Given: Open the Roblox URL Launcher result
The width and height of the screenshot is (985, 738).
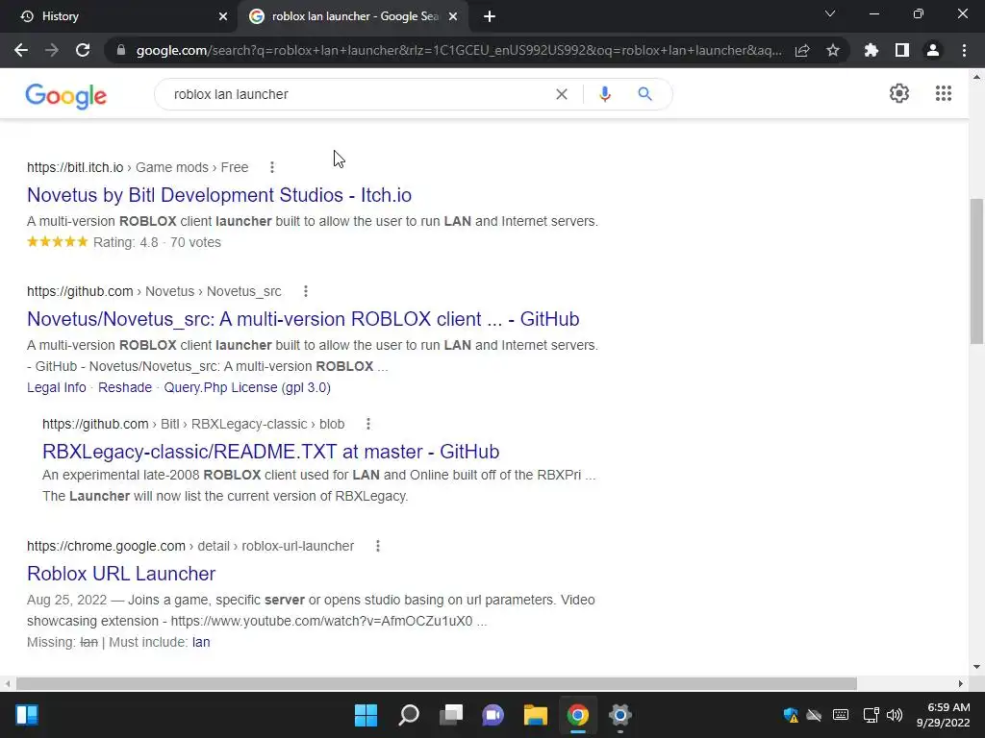Looking at the screenshot, I should [x=121, y=574].
